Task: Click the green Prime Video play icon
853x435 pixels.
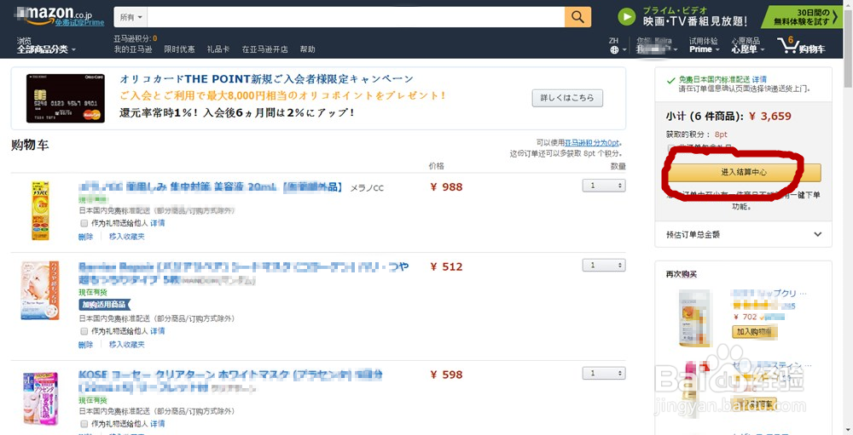Action: click(x=627, y=17)
